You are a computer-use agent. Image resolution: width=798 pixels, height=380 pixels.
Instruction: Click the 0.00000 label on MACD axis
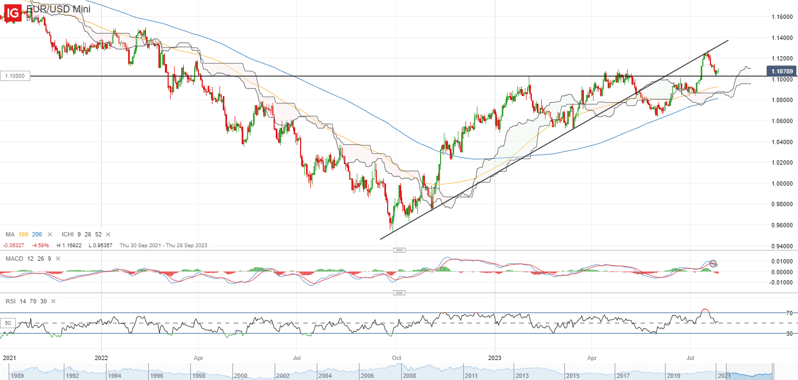coord(783,272)
